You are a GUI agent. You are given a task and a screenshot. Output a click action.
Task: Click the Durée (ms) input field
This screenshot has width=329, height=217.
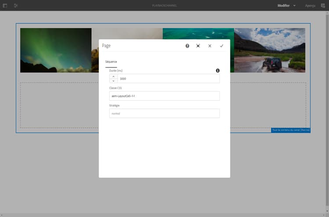[168, 78]
